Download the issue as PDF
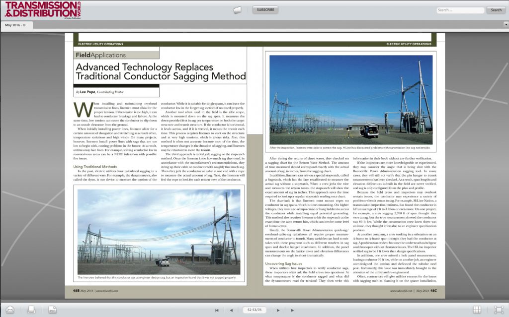This screenshot has height=317, width=509. (x=52, y=310)
